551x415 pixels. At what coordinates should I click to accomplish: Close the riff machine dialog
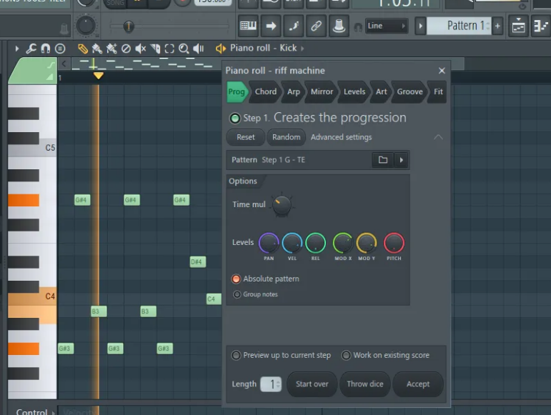(442, 71)
